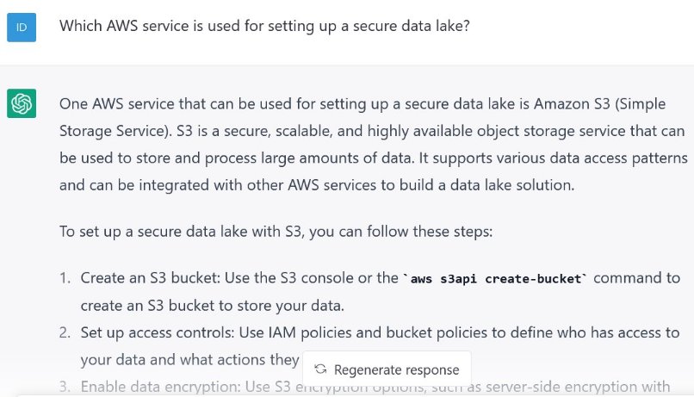Click the number 3 list marker
This screenshot has height=397, width=694.
[65, 388]
